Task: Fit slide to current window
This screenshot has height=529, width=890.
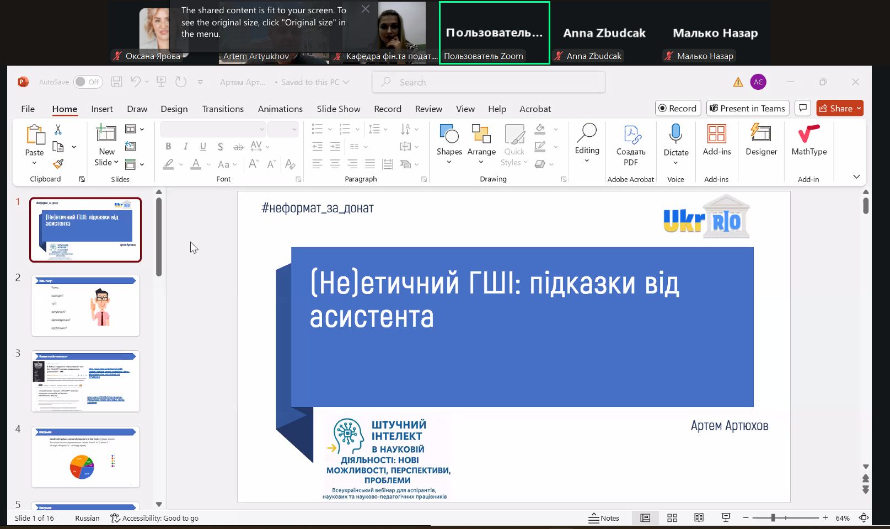Action: click(x=864, y=518)
